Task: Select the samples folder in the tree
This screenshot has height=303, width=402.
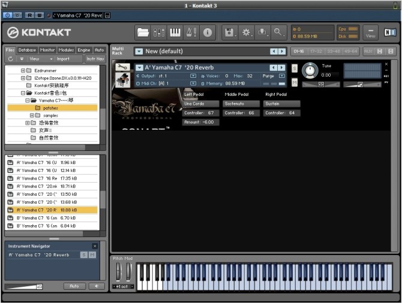Action: (x=50, y=116)
